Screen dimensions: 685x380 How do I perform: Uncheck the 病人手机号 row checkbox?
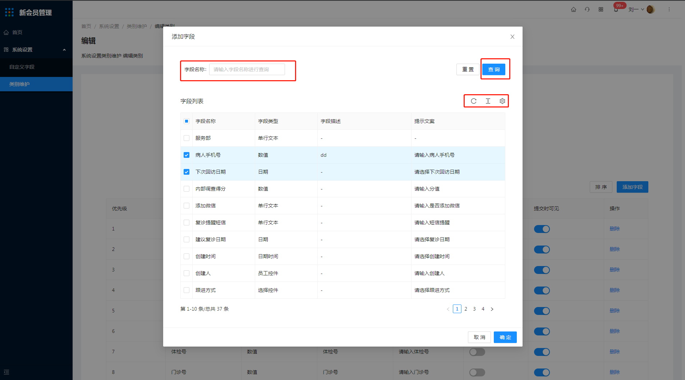(x=187, y=155)
